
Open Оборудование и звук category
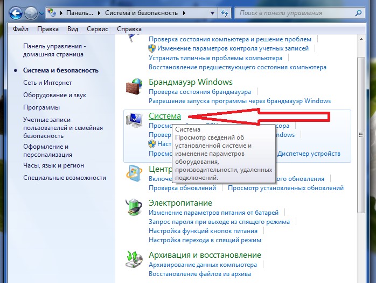point(54,95)
